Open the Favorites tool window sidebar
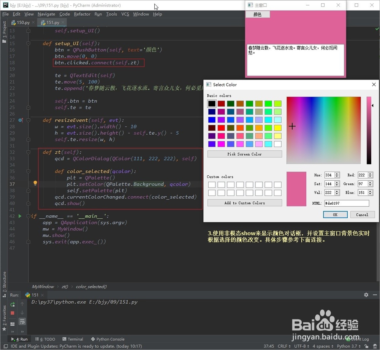The image size is (380, 350). click(4, 318)
